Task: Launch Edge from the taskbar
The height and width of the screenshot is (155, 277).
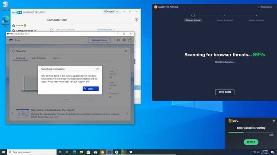Action: (74, 152)
